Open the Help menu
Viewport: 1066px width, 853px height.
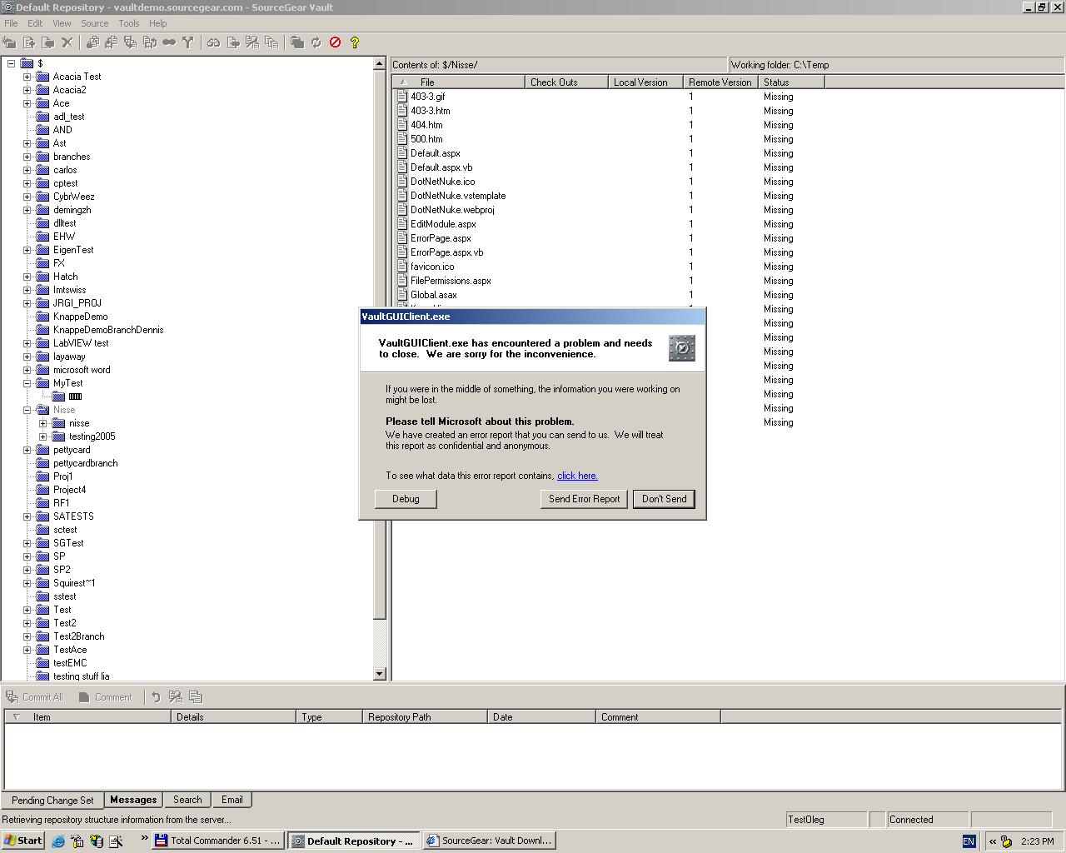click(x=157, y=23)
